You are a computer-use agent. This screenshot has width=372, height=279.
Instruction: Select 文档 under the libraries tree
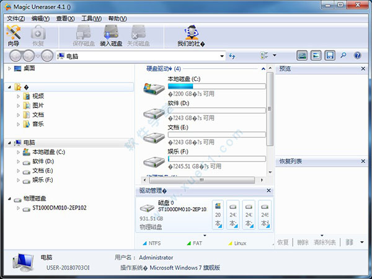point(38,115)
